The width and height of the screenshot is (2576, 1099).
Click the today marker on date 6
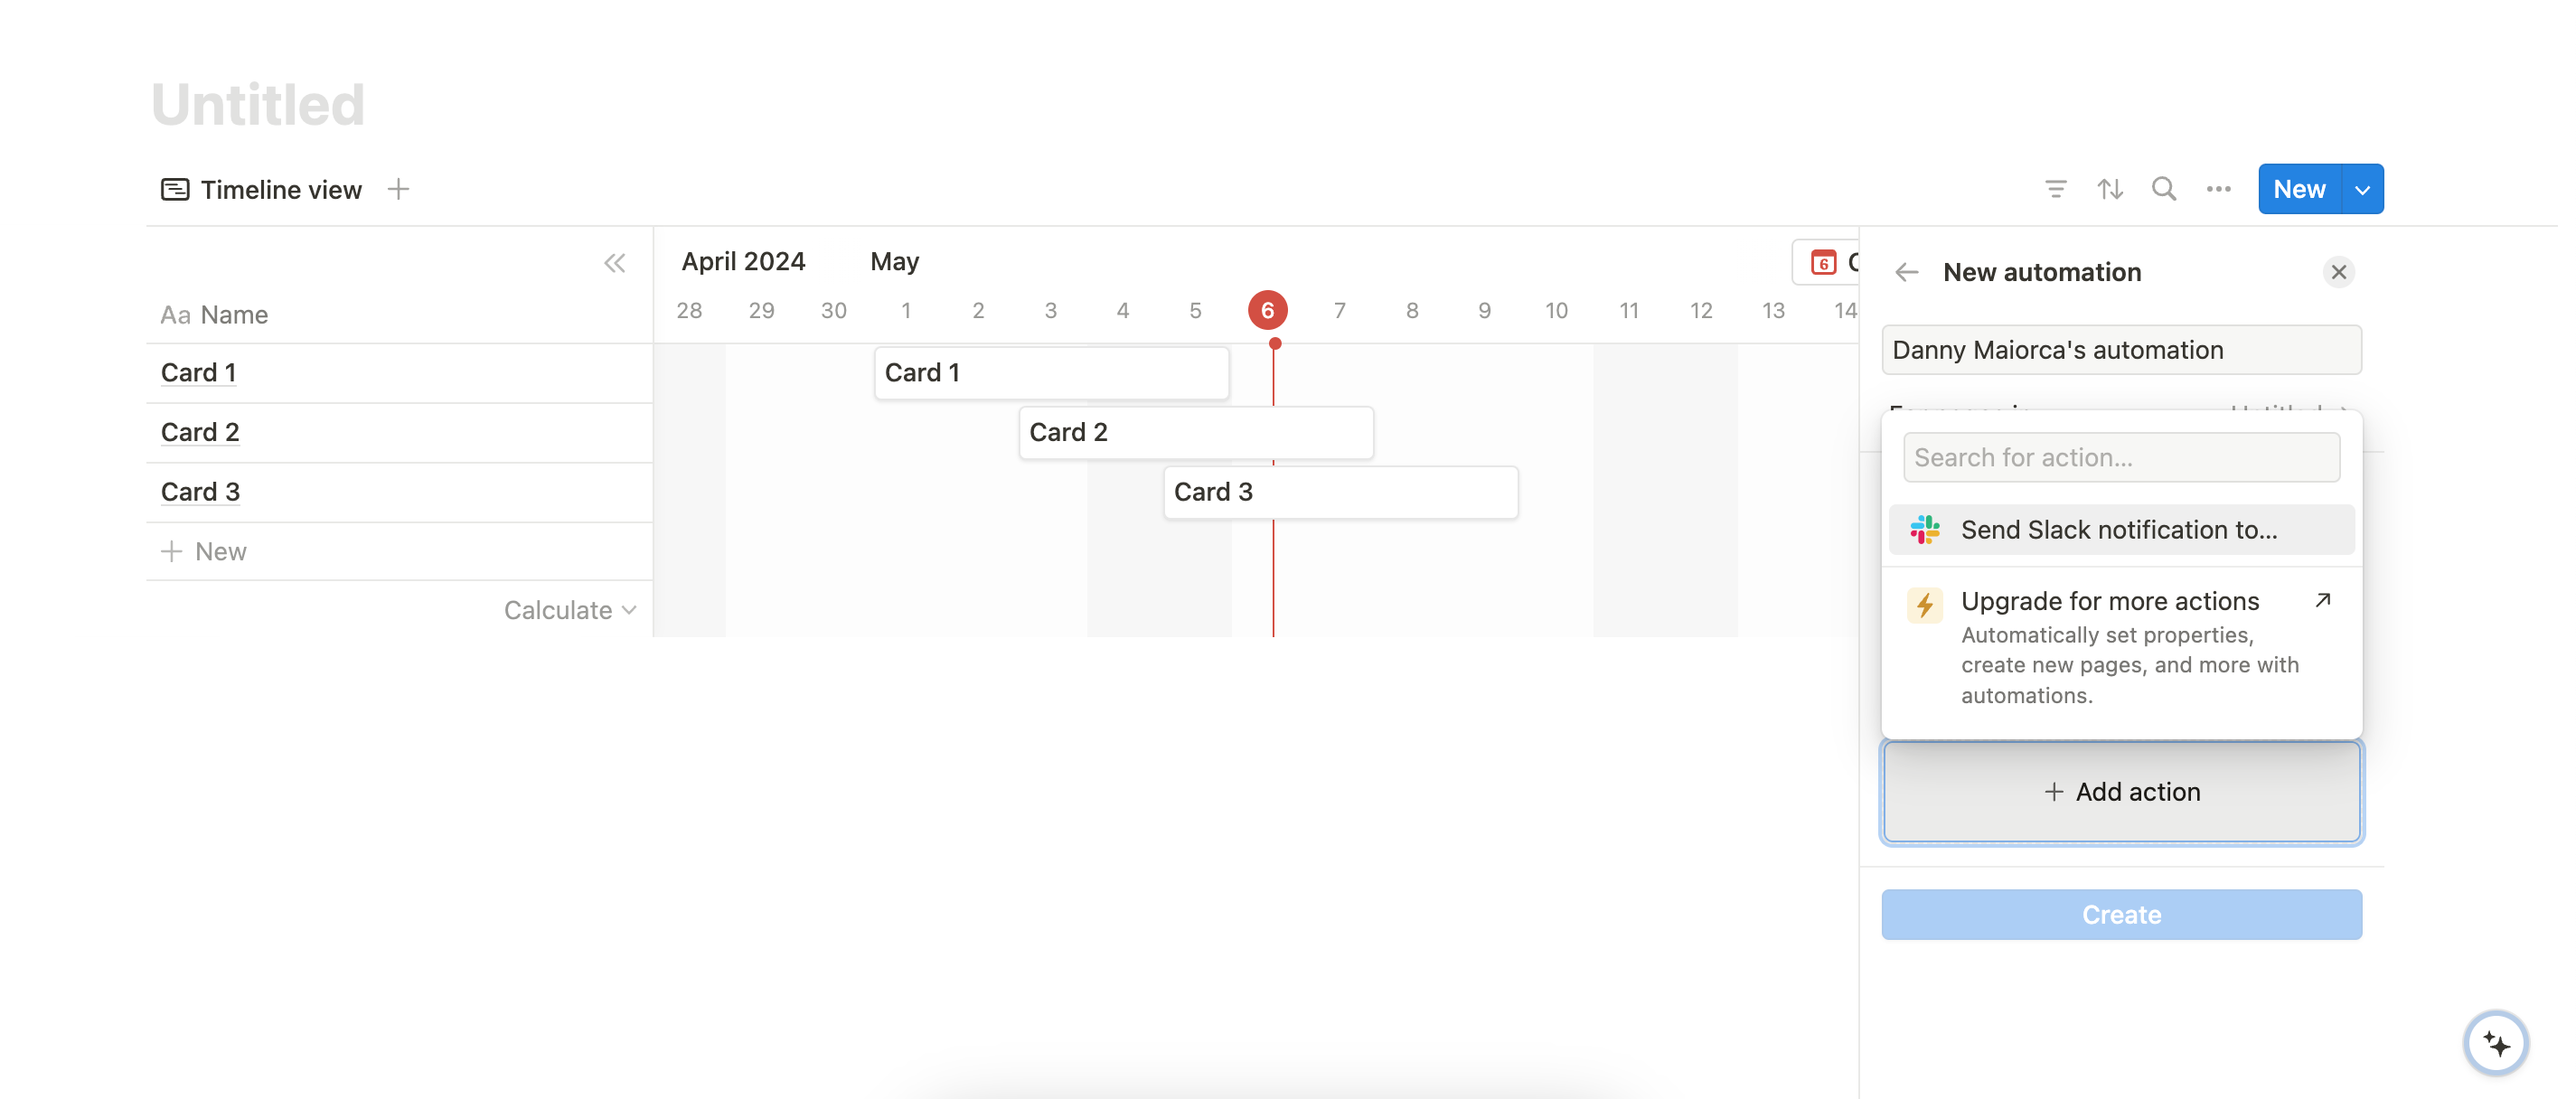pyautogui.click(x=1267, y=310)
